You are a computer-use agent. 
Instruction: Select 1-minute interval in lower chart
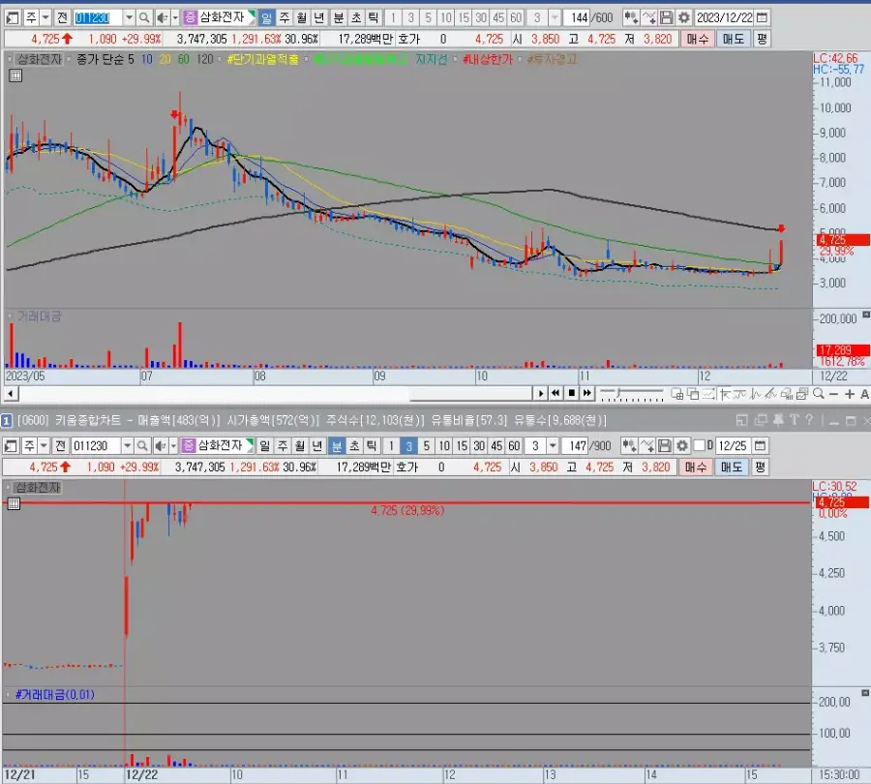[391, 445]
